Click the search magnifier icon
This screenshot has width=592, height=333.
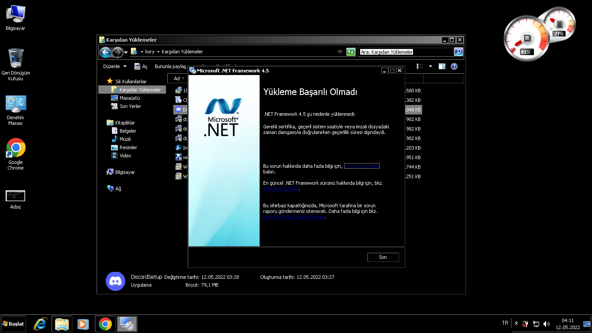tap(459, 52)
